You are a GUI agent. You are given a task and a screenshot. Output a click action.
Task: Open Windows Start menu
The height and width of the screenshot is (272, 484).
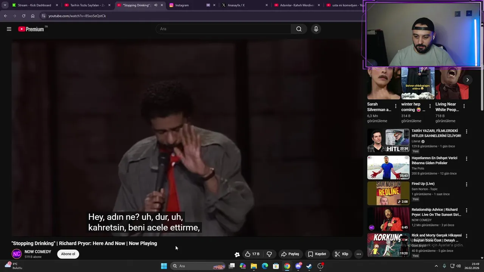[164, 266]
